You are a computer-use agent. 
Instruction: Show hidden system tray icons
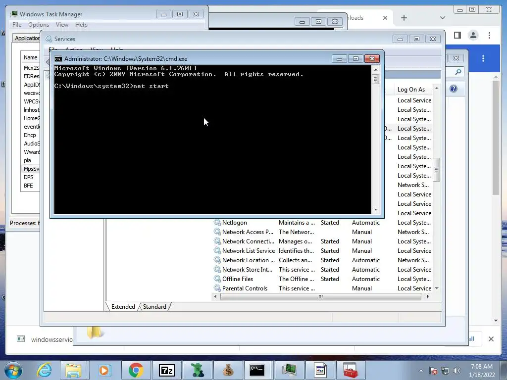click(x=421, y=371)
